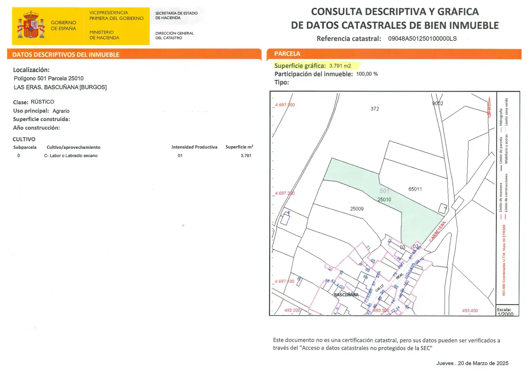The width and height of the screenshot is (529, 373).
Task: Click the intensity value '01' cell
Action: pos(180,156)
